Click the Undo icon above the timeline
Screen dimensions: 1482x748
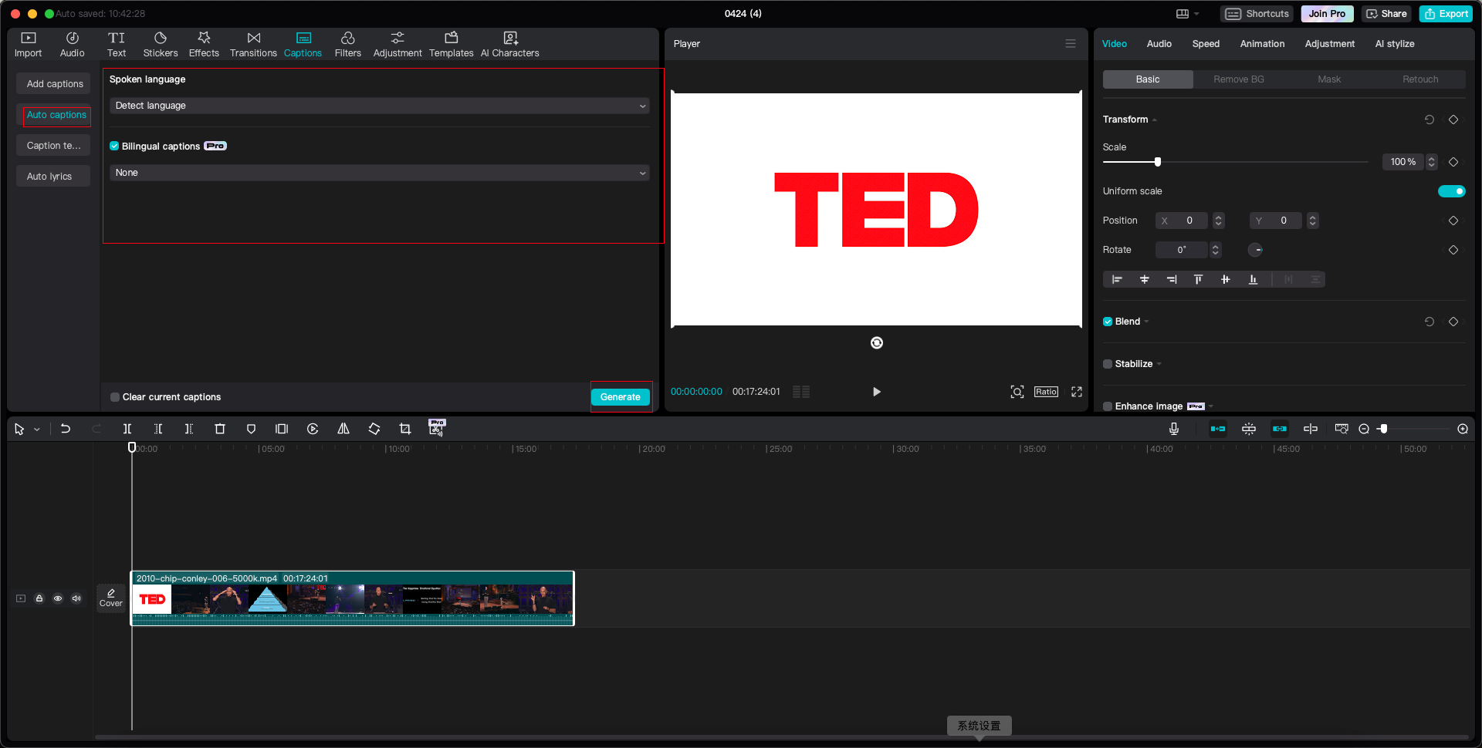coord(66,429)
